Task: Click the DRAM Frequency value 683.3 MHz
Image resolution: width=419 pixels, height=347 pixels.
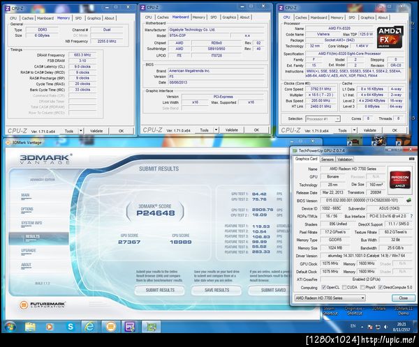Action: tap(82, 55)
